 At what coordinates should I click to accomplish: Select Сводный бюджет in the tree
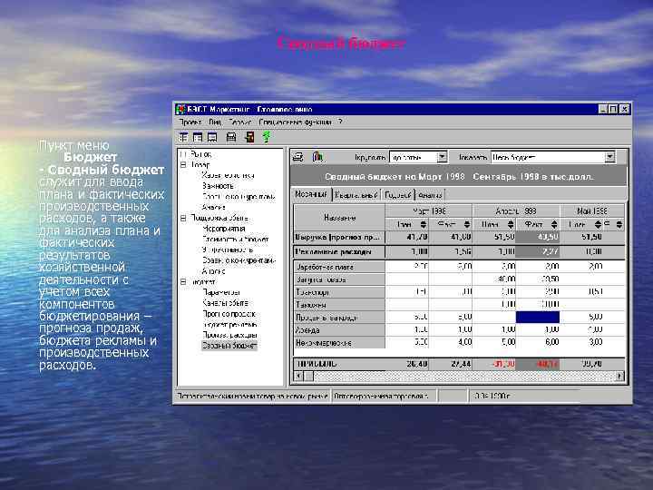click(x=229, y=346)
